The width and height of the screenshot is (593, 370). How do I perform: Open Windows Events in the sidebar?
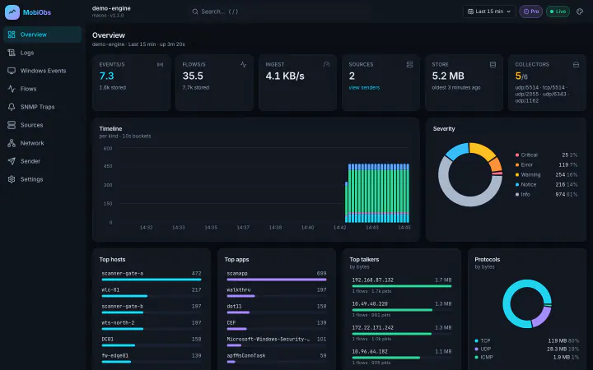click(x=43, y=71)
